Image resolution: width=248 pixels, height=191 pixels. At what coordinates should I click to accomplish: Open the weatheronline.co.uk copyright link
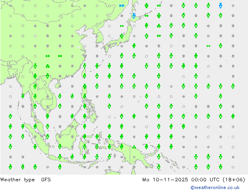215,187
